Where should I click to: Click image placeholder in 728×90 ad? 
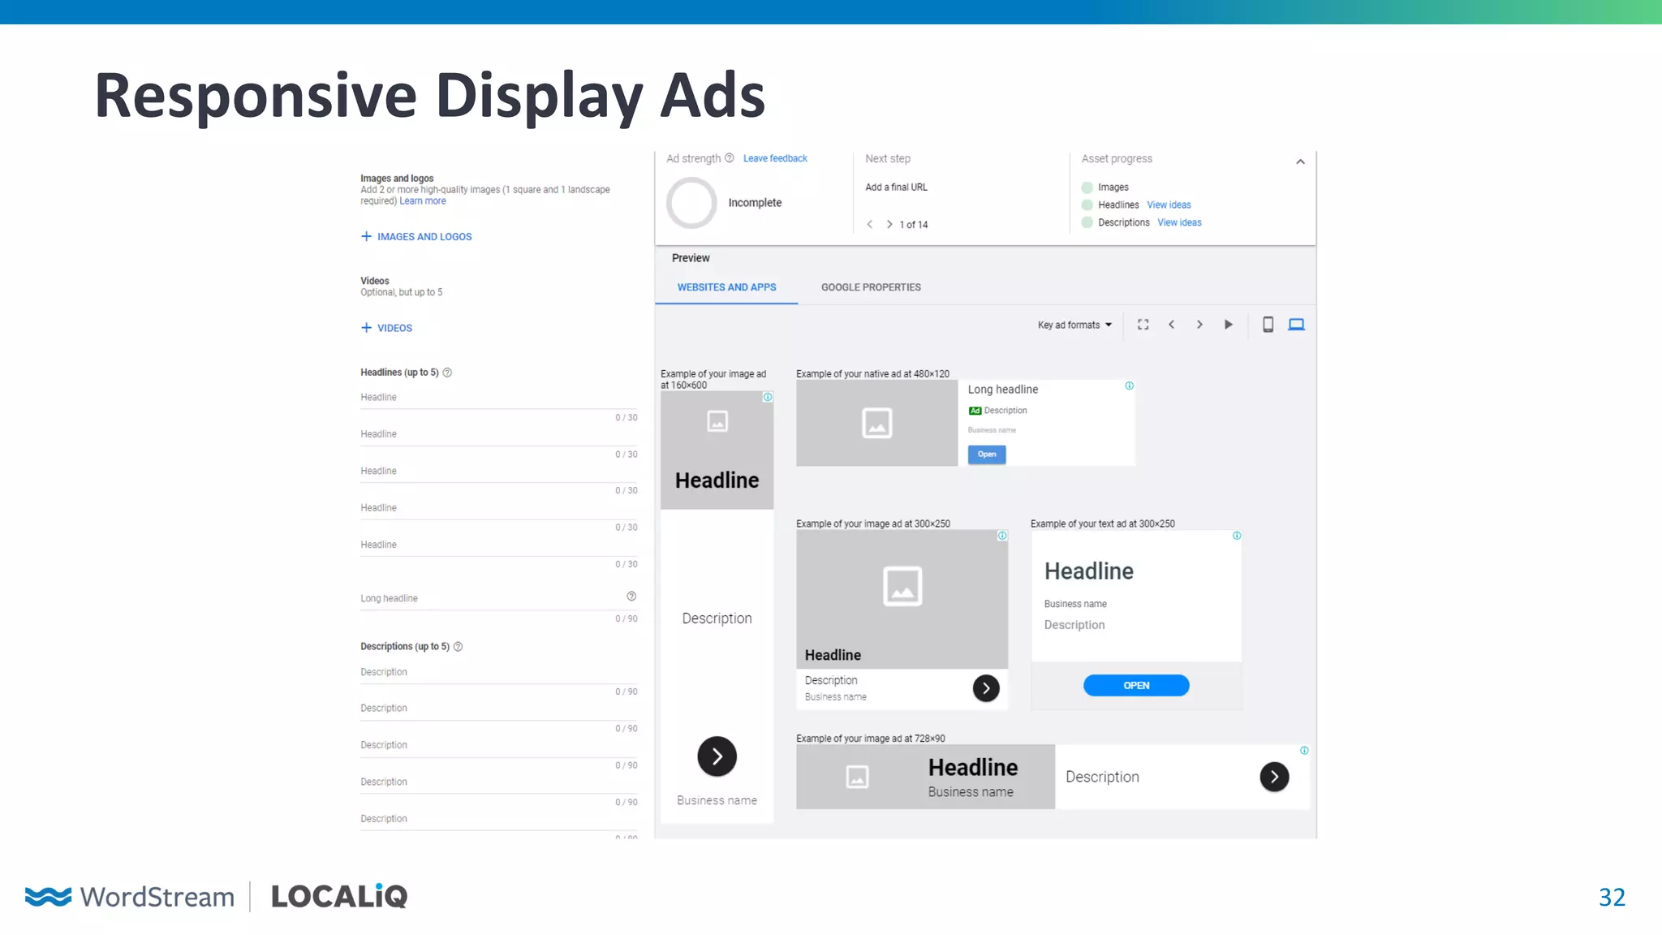857,777
